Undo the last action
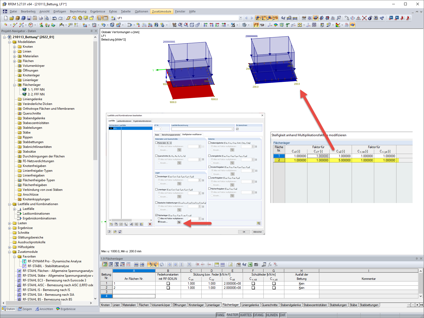 (54, 18)
